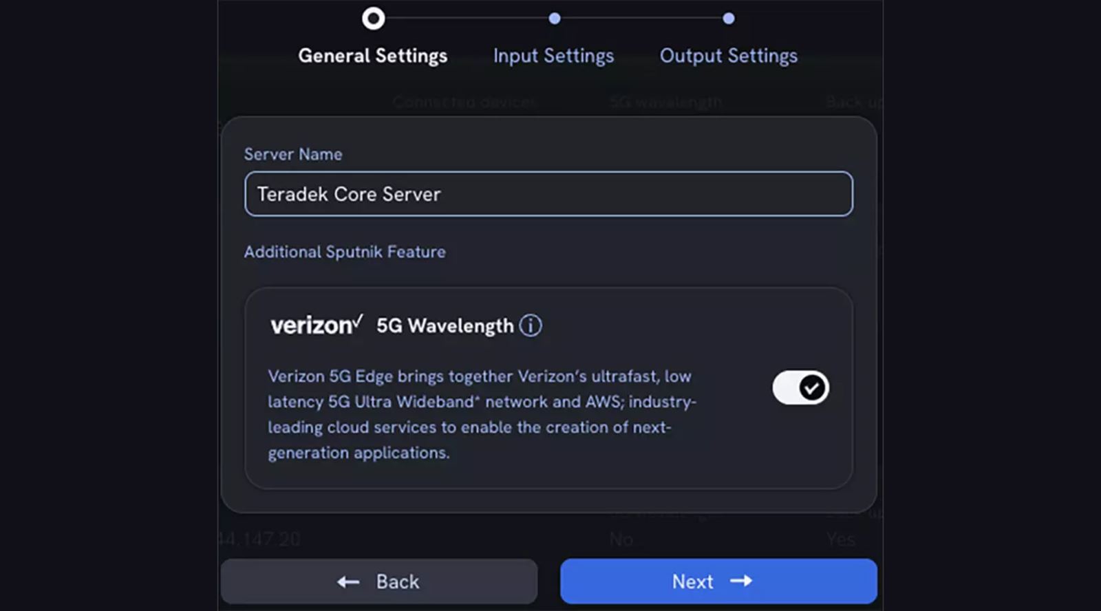
Task: Click the Additional Sputnik Feature heading
Action: (x=345, y=252)
